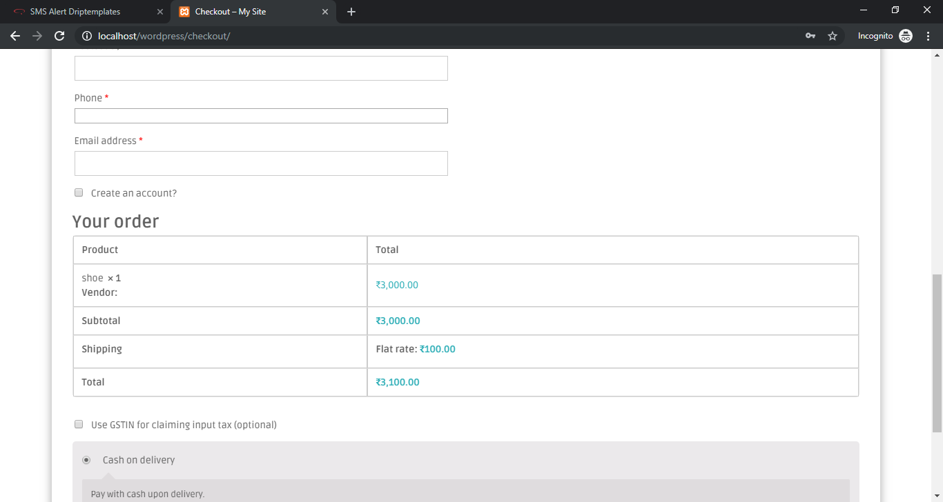The image size is (943, 502).
Task: Enable Use GSTIN for claiming input tax
Action: pos(79,424)
